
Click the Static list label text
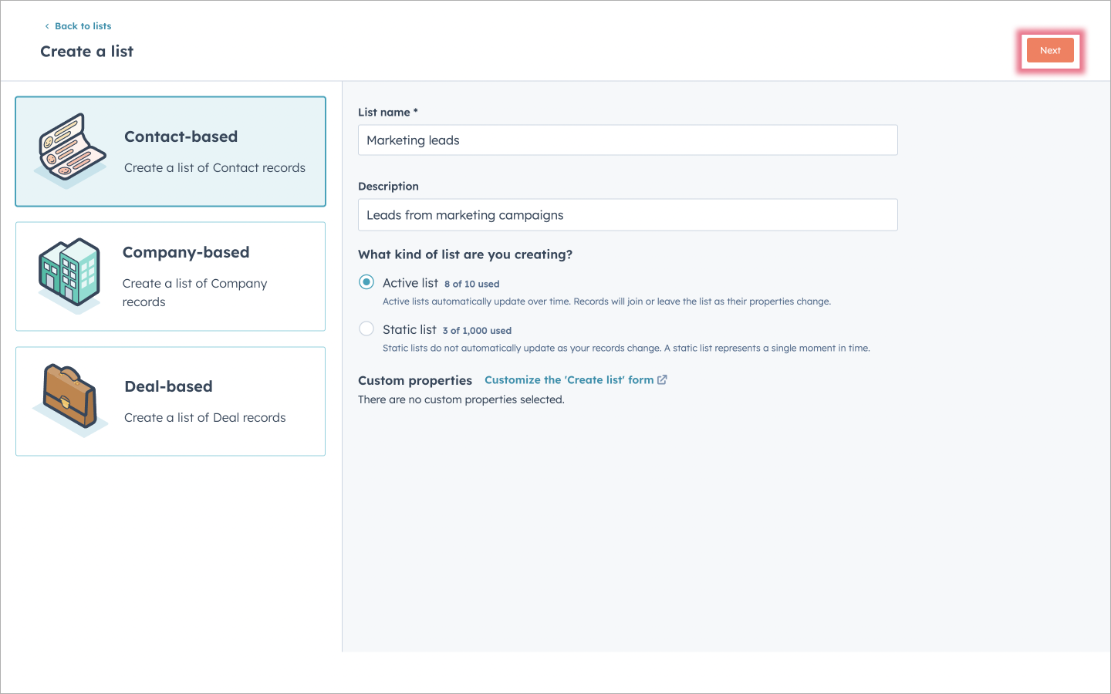pyautogui.click(x=410, y=329)
